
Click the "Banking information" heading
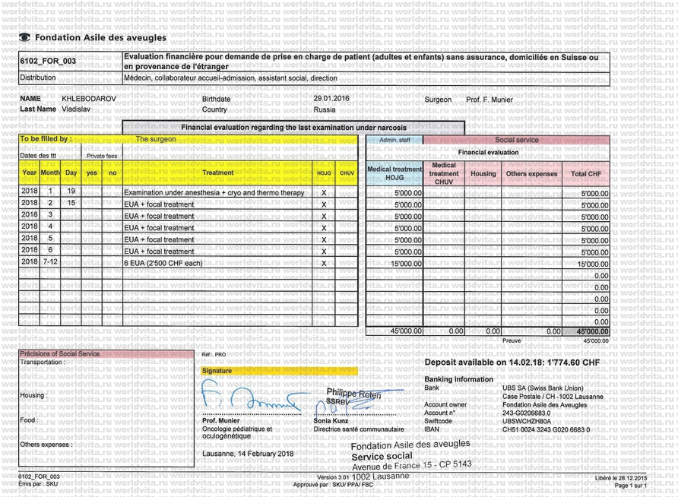[458, 379]
